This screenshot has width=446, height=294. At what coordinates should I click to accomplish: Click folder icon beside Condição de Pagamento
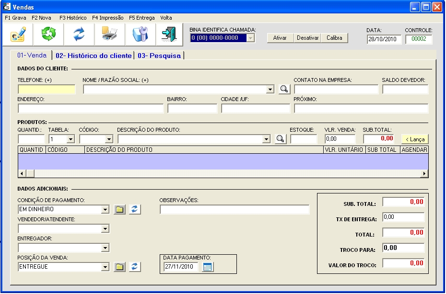(119, 209)
